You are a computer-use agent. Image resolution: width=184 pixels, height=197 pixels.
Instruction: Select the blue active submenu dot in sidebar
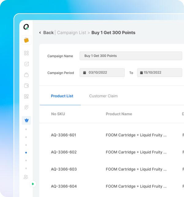(x=26, y=152)
